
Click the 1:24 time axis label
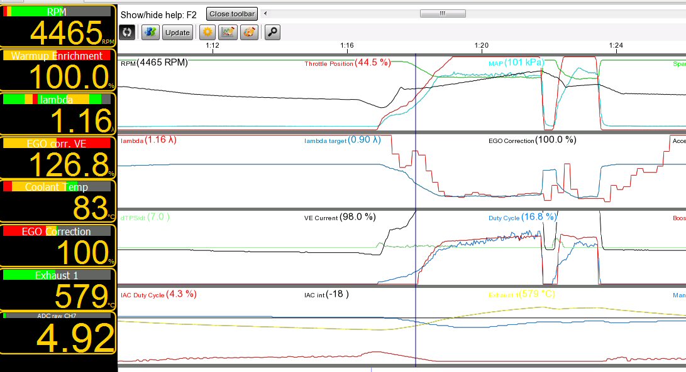coord(616,45)
